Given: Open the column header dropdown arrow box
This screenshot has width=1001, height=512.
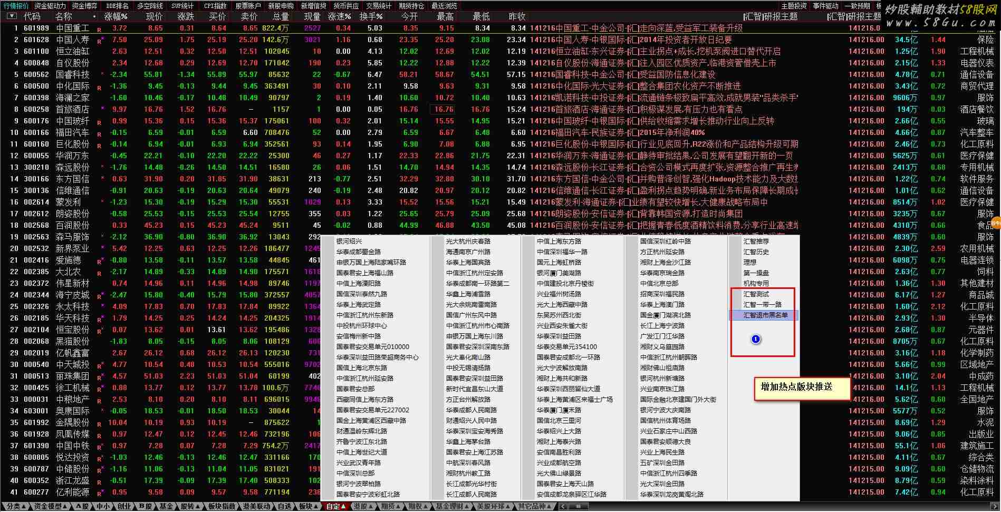Looking at the screenshot, I should click(11, 16).
